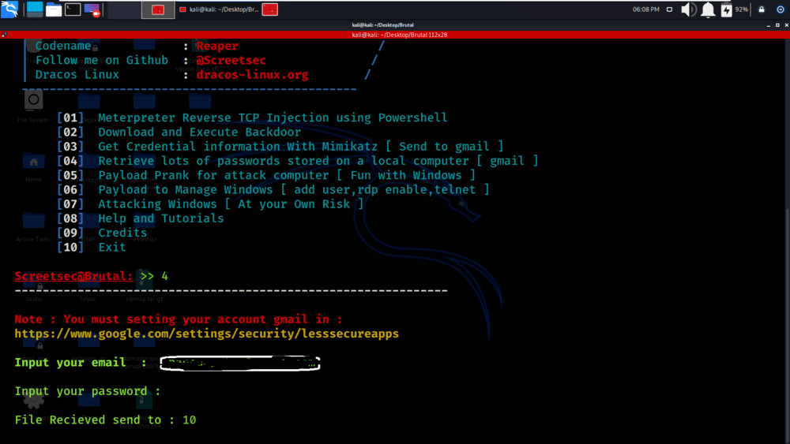The image size is (790, 444).
Task: Lock the screen with the padlock icon
Action: click(x=762, y=9)
